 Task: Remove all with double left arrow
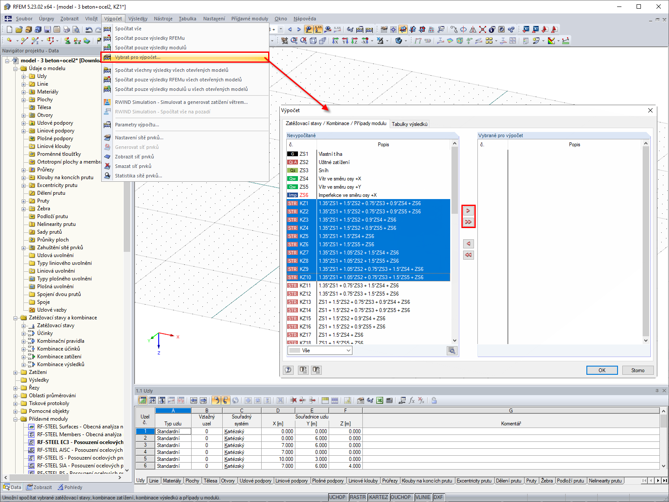coord(468,255)
